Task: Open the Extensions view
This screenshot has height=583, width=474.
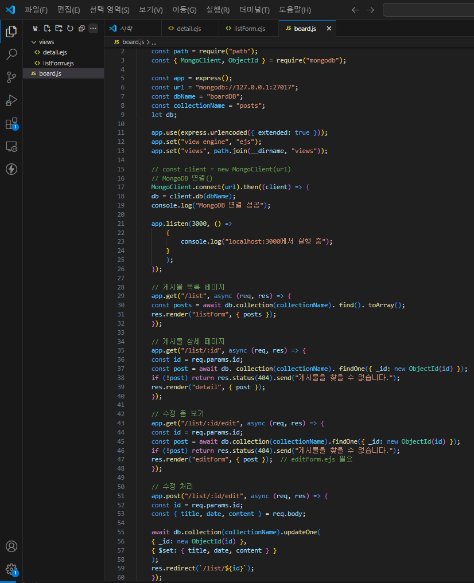Action: (x=11, y=123)
